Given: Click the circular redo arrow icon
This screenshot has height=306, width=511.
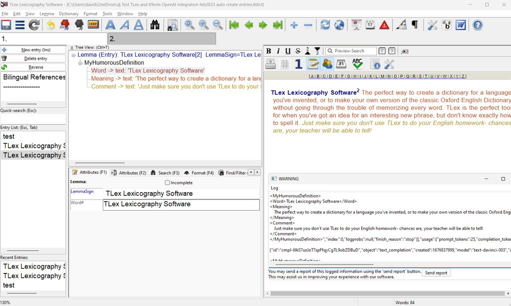Looking at the screenshot, I should click(34, 25).
